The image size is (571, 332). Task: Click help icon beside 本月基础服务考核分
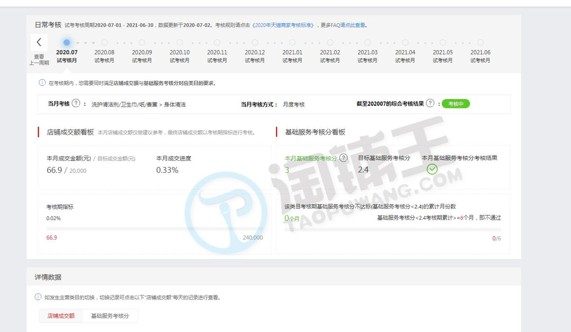pyautogui.click(x=344, y=158)
